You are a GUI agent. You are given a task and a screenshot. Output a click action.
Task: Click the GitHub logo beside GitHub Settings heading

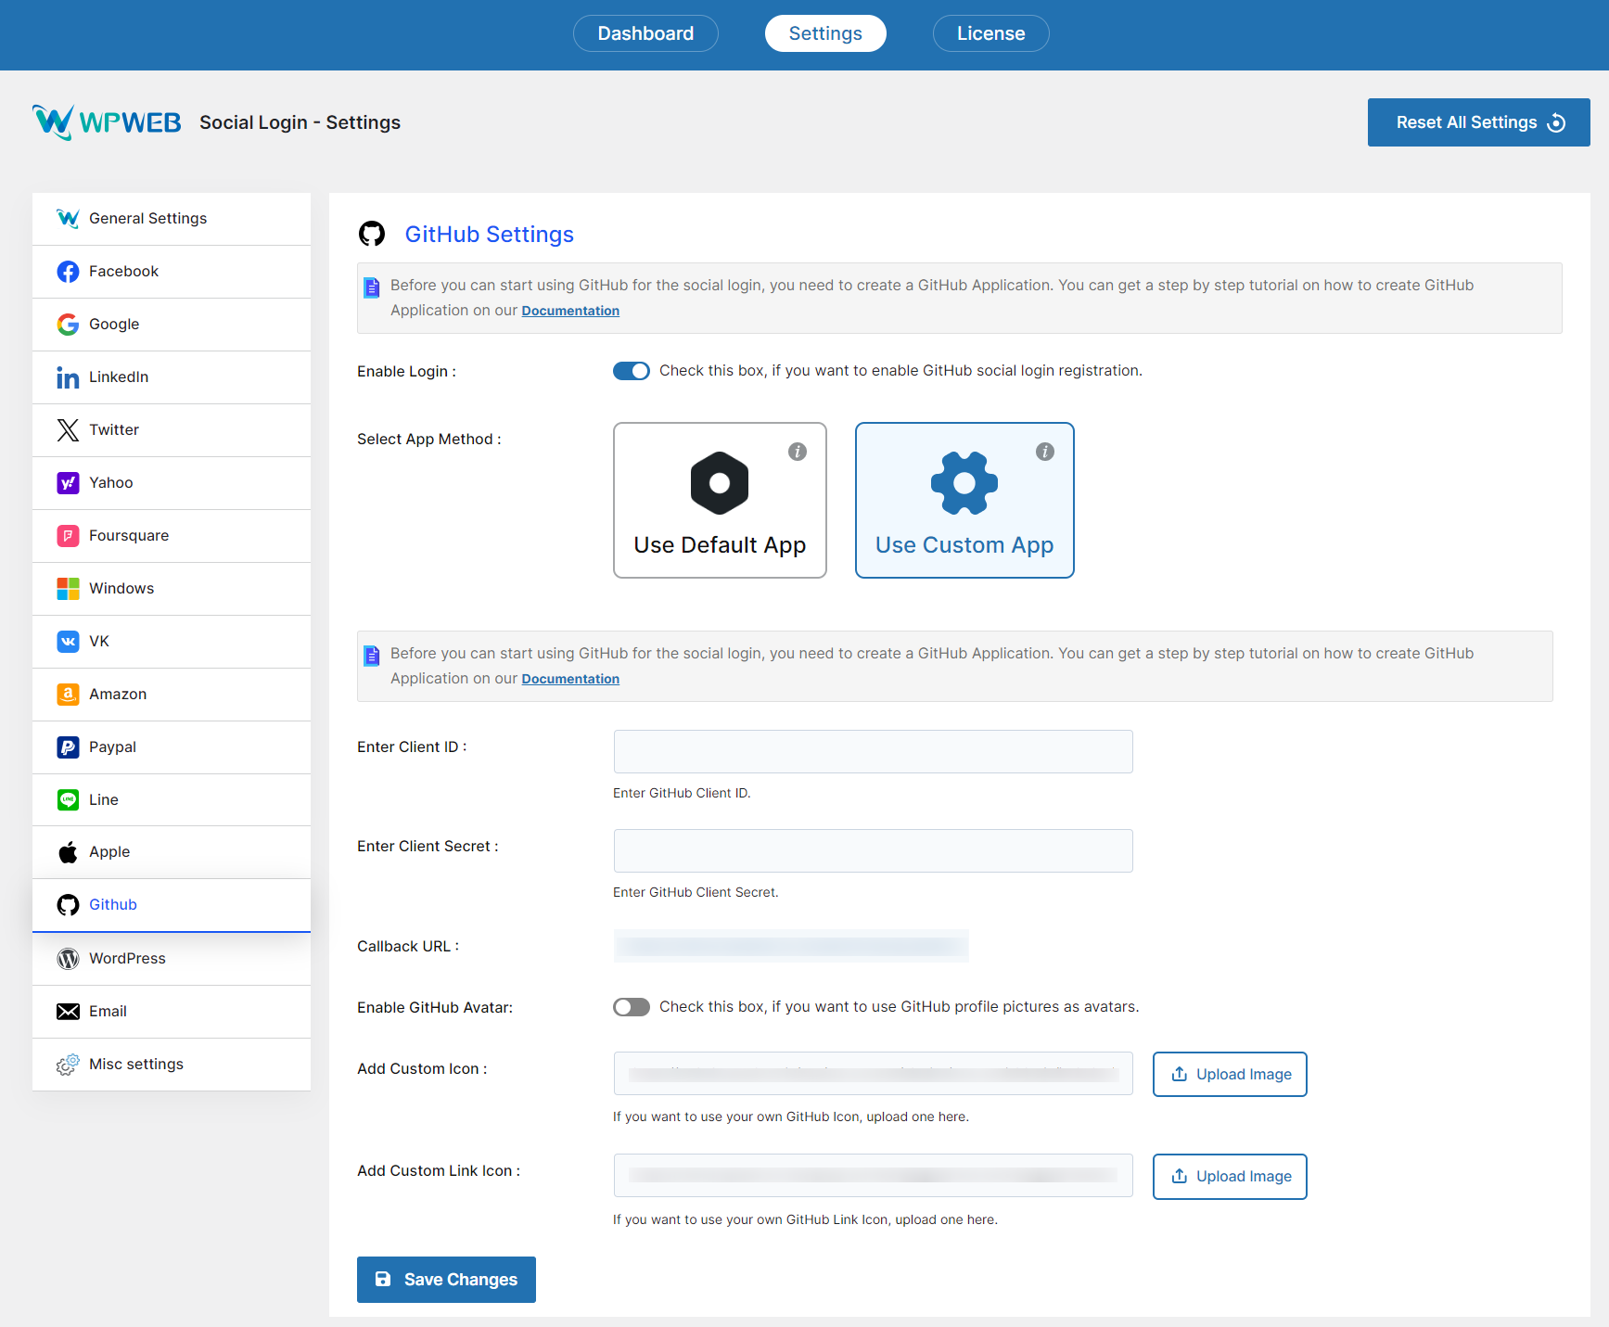tap(372, 234)
